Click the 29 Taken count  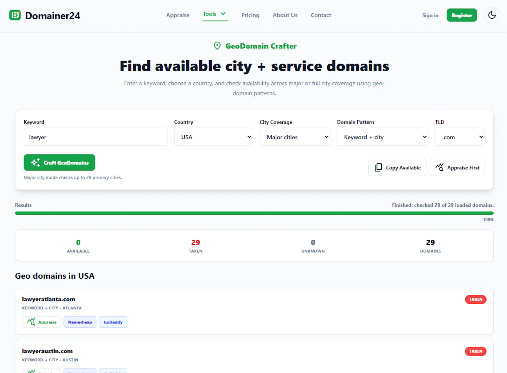click(x=196, y=243)
